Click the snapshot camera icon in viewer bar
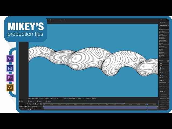Viewport: 172px width, 129px height. [51, 99]
